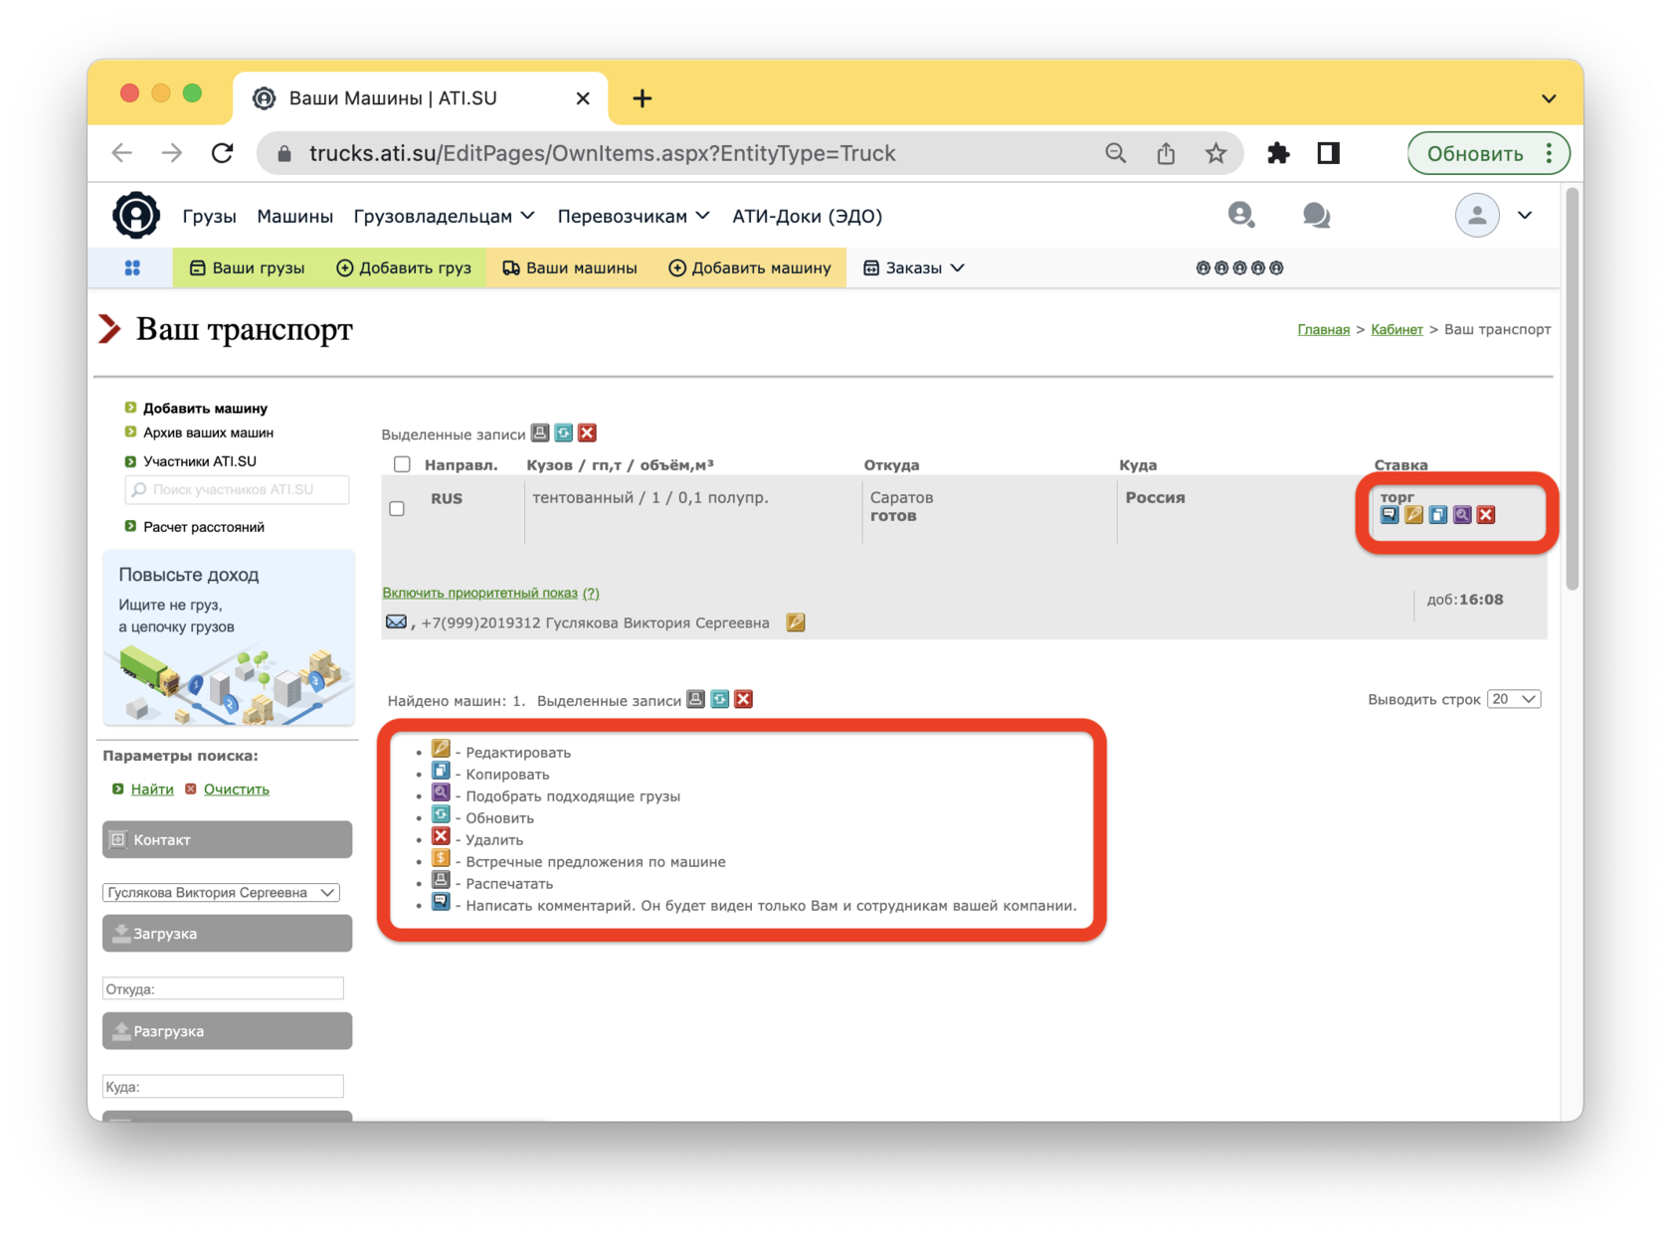Click the Очистить link
This screenshot has width=1671, height=1237.
tap(237, 789)
